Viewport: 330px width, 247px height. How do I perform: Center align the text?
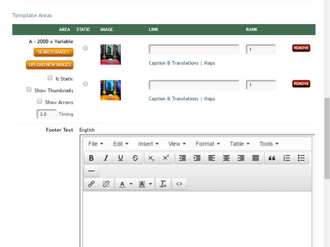coord(226,158)
